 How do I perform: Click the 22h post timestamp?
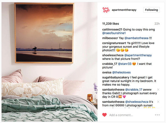tap(157, 24)
